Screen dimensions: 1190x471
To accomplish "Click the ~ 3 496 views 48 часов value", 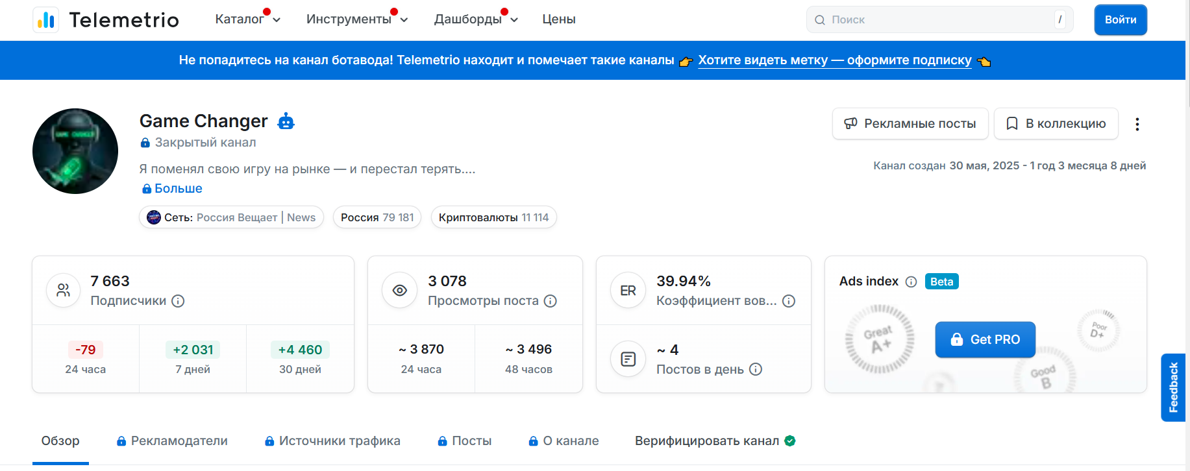I will coord(528,349).
